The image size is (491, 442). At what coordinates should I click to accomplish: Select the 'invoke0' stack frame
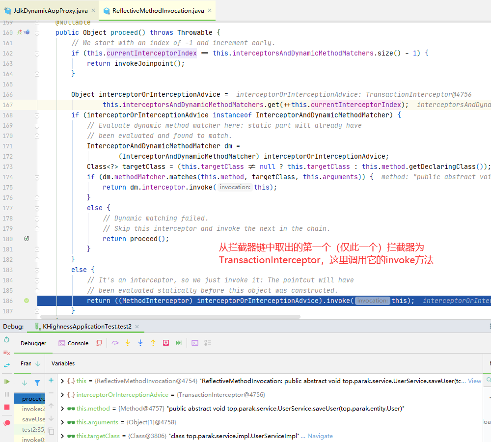[30, 439]
